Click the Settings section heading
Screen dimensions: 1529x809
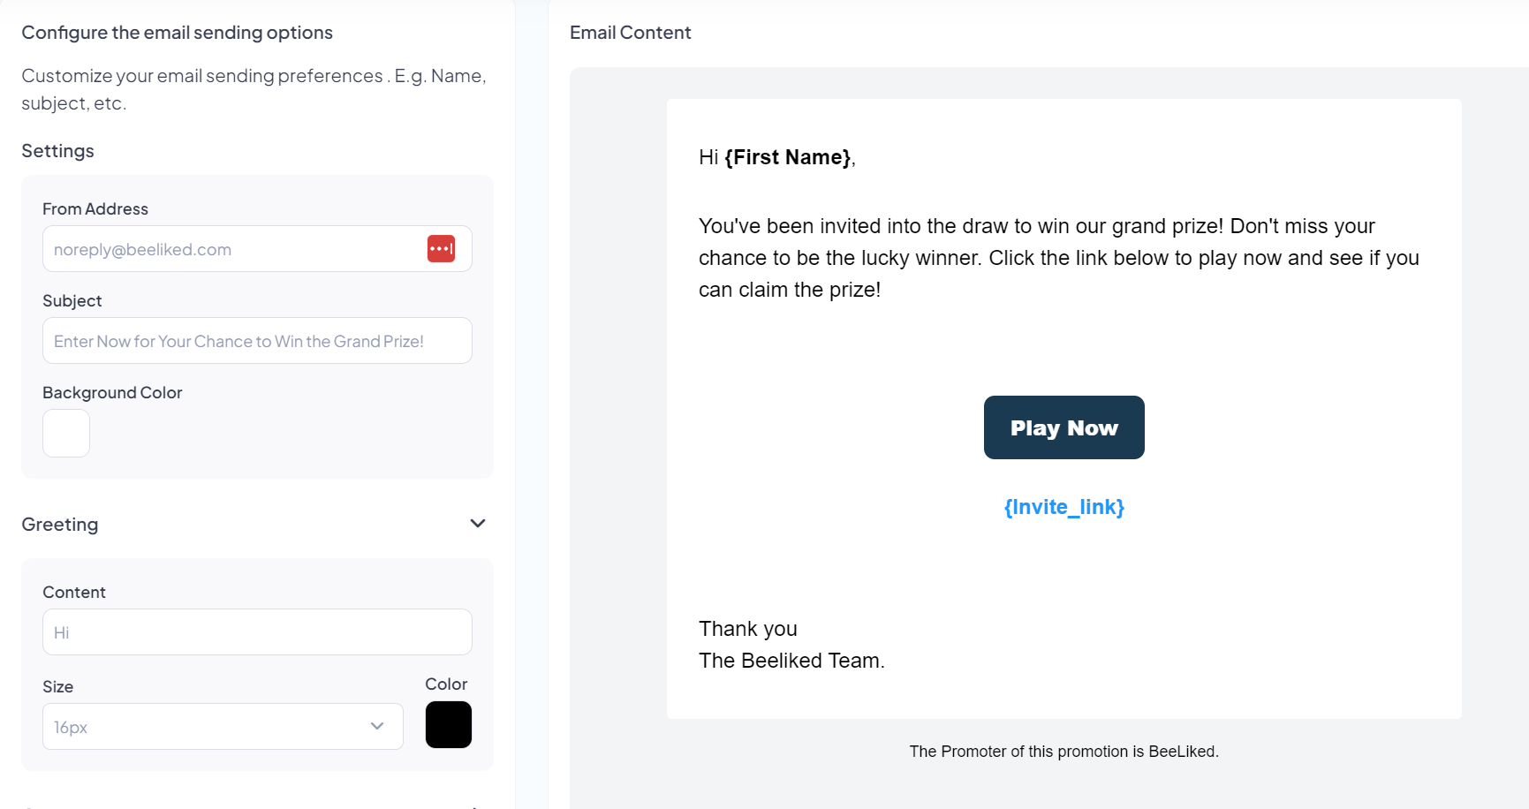[x=57, y=151]
